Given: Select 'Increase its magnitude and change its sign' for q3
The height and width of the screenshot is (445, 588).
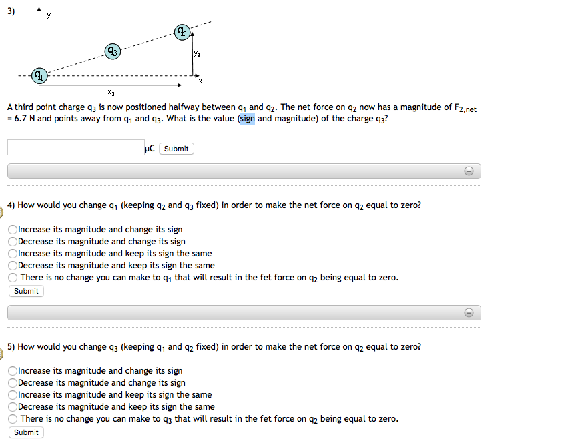Looking at the screenshot, I should [12, 370].
